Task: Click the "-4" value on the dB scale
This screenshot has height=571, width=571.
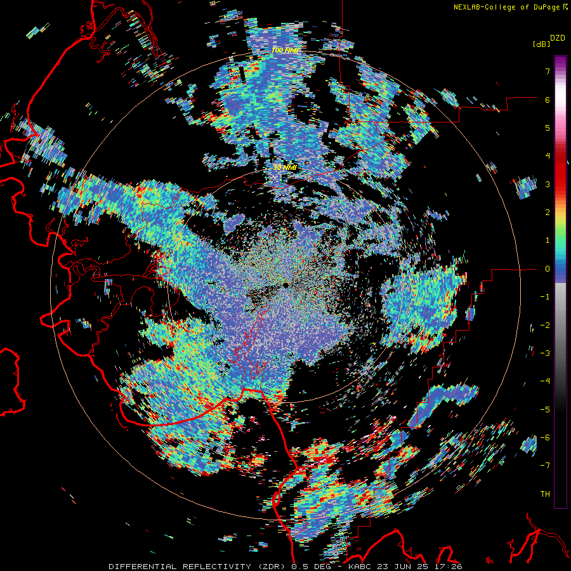Action: pyautogui.click(x=545, y=381)
